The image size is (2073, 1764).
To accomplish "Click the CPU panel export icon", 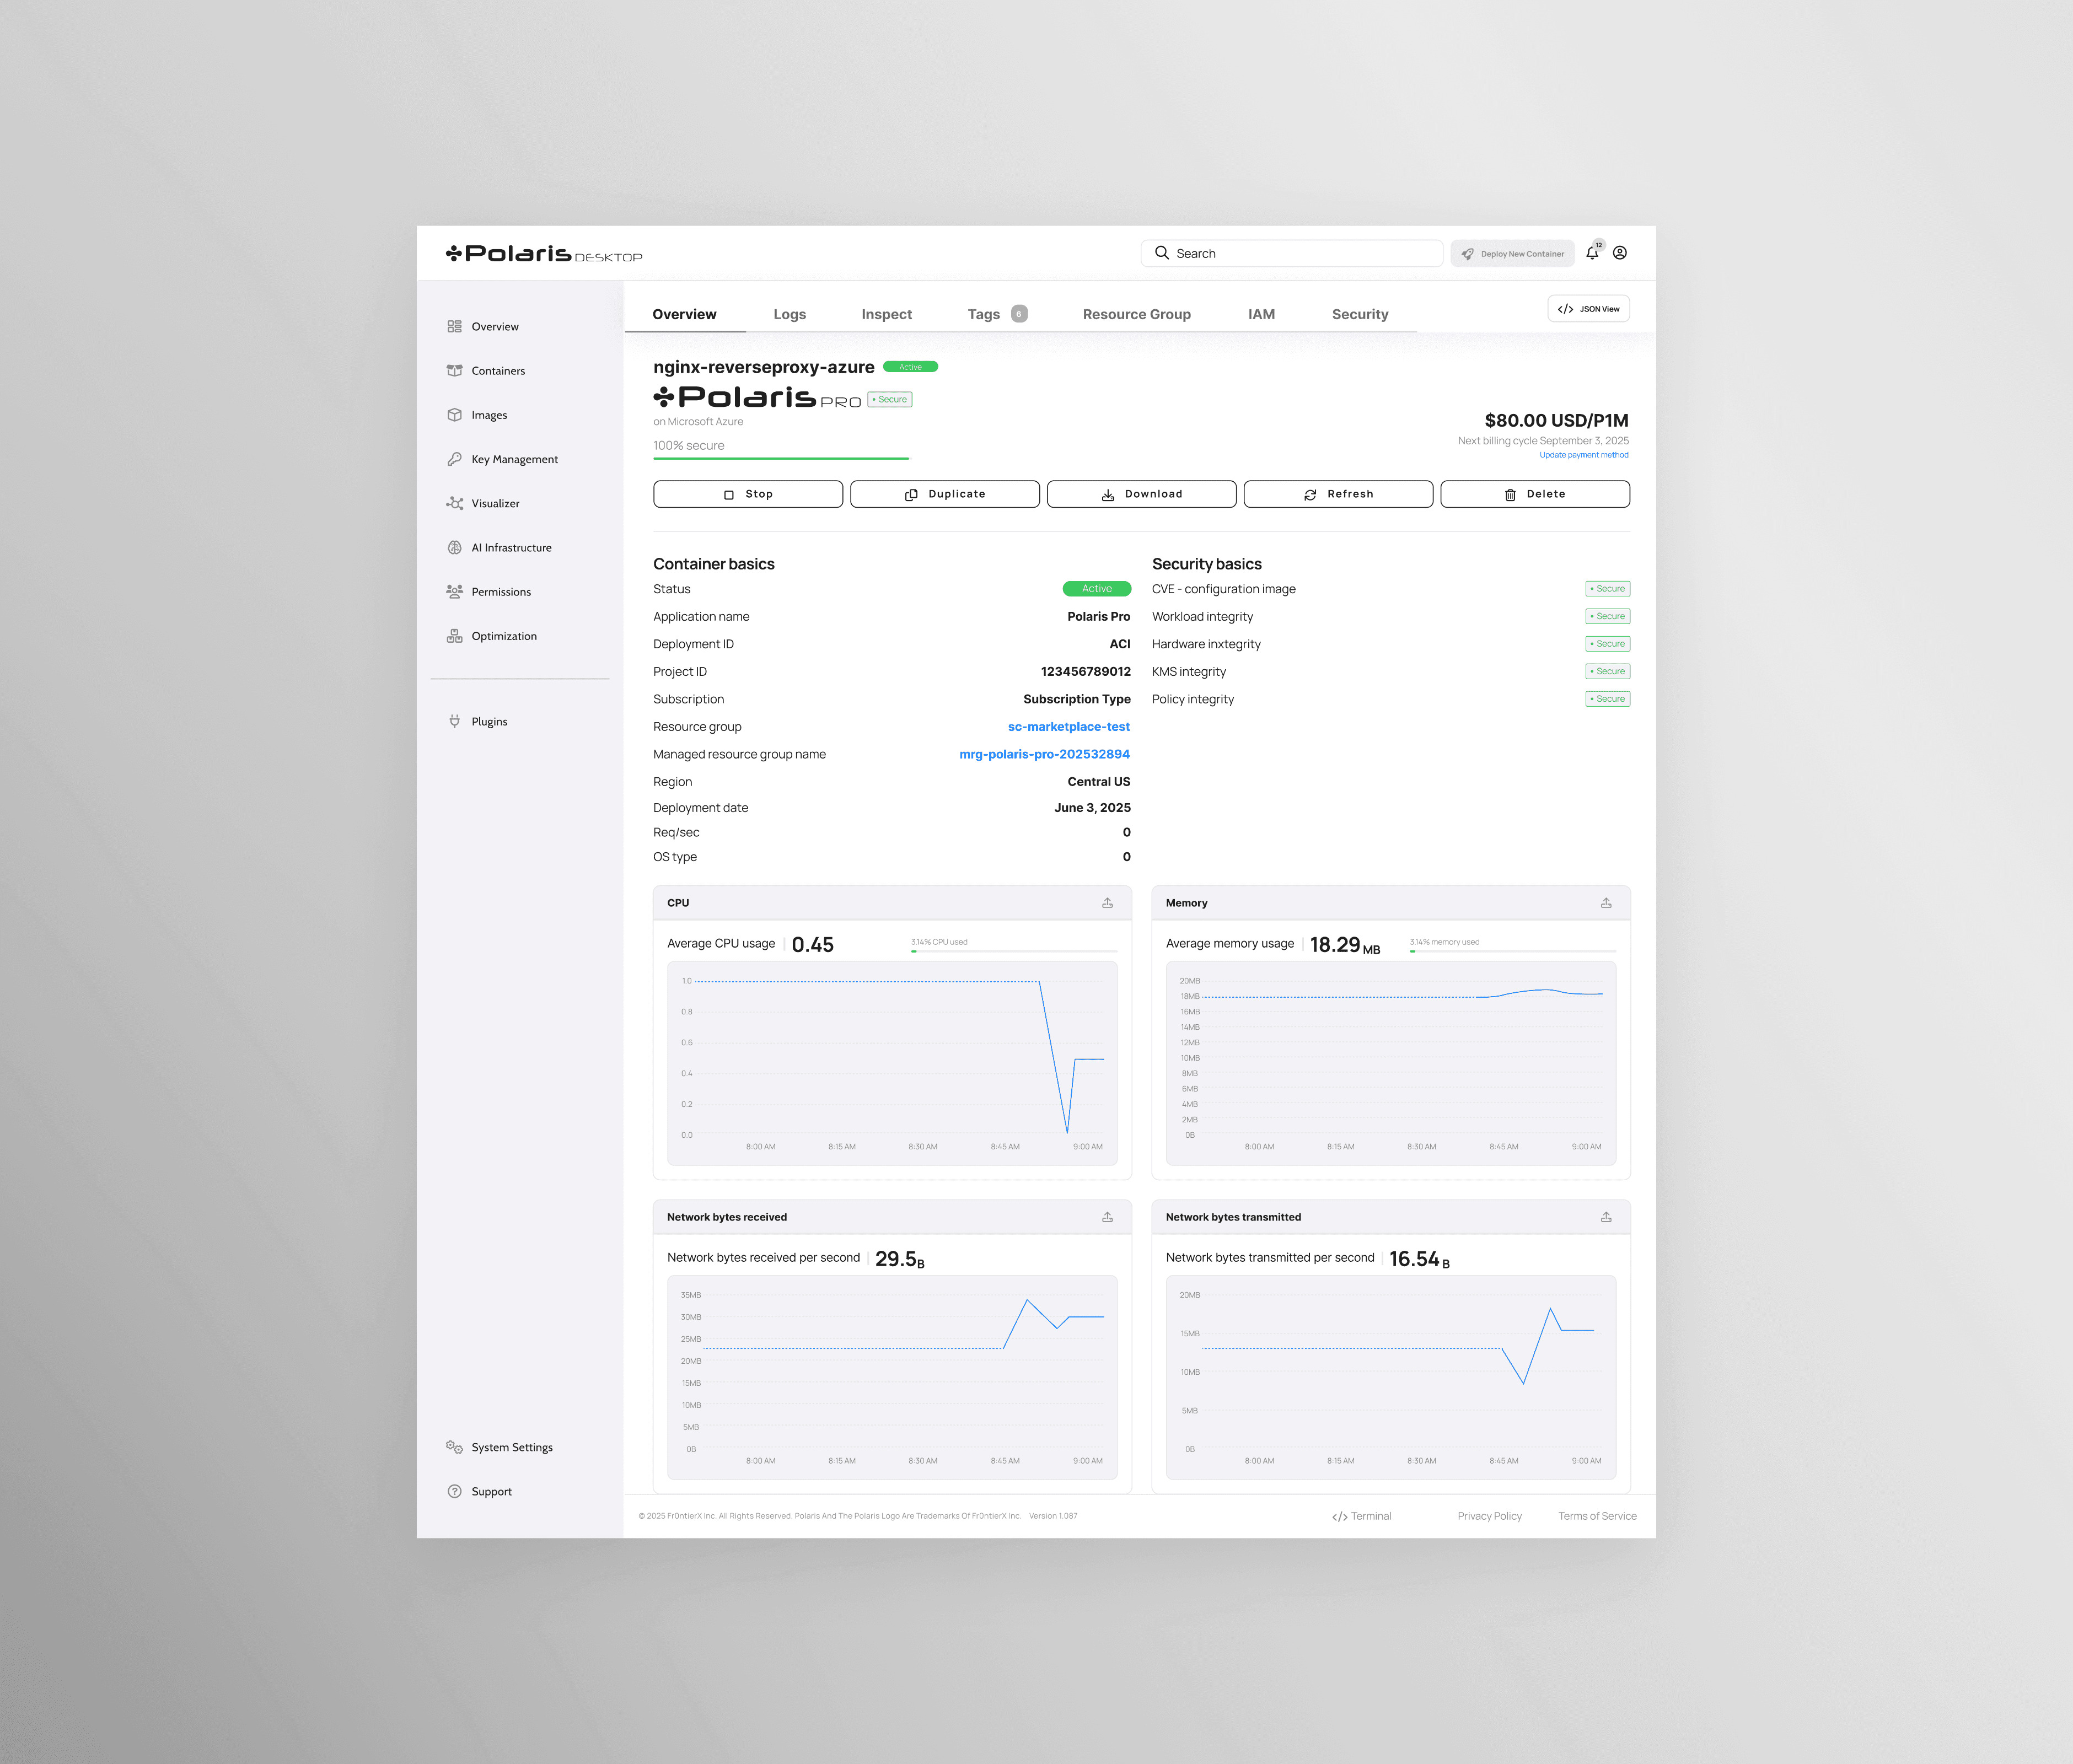I will [x=1107, y=903].
